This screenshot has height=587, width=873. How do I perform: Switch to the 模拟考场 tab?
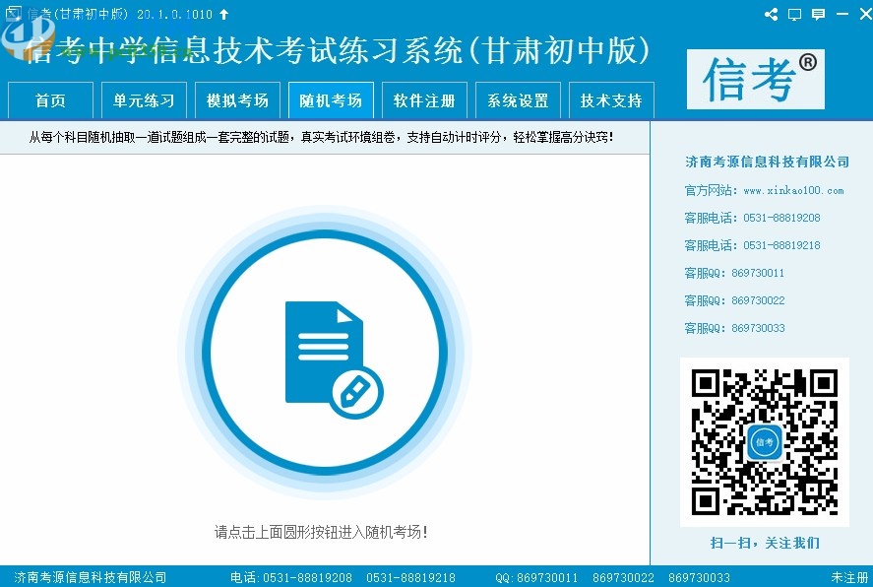[237, 99]
